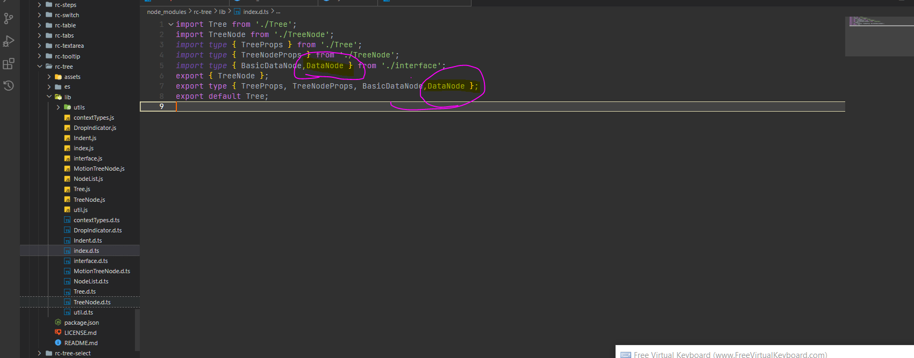Click lib in the breadcrumb
Viewport: 914px width, 358px height.
(x=222, y=12)
